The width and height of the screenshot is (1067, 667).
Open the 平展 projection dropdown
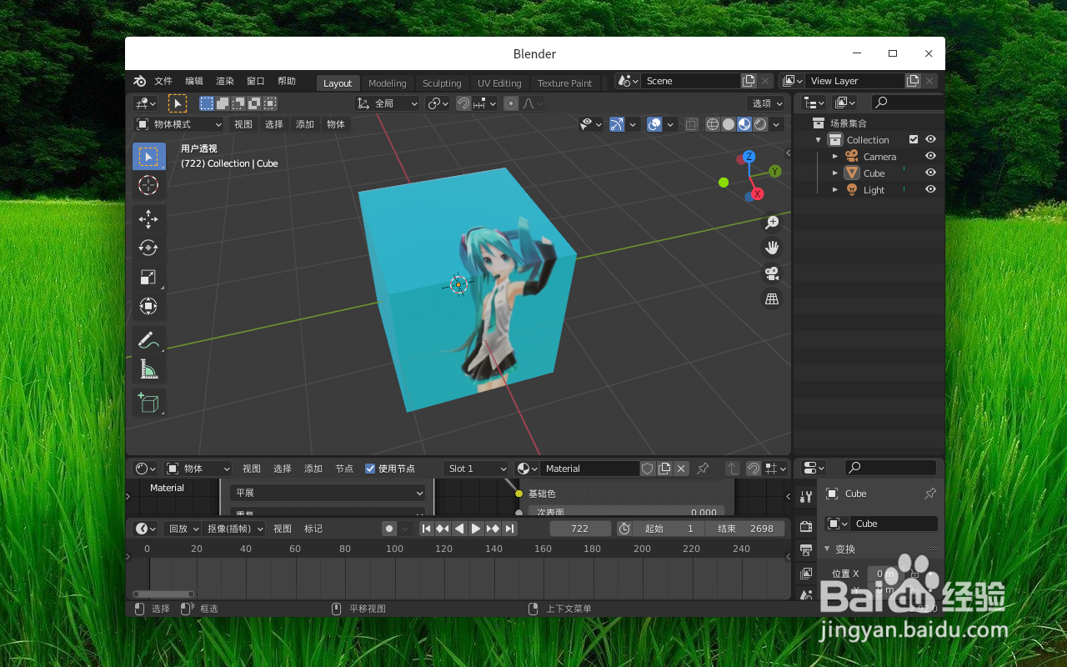pyautogui.click(x=328, y=493)
